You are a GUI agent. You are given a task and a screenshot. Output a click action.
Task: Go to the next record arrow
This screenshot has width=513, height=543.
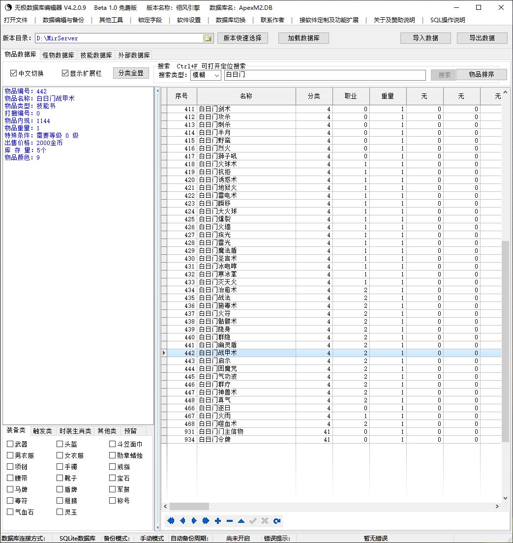194,521
